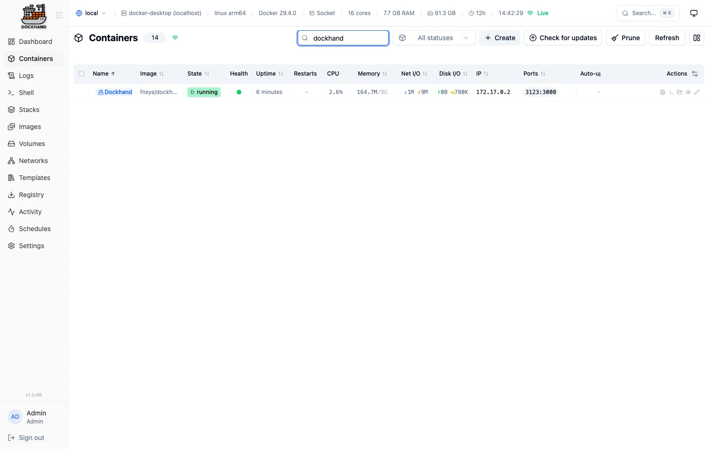The width and height of the screenshot is (710, 449).
Task: Open Registry page
Action: click(x=34, y=195)
